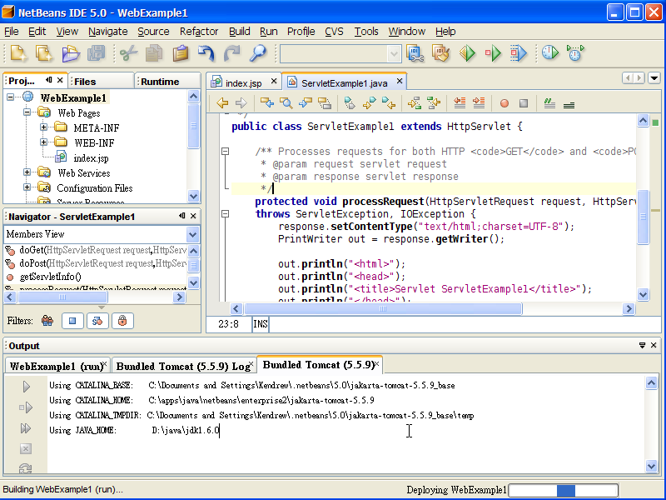Click the New File toolbar icon

coord(18,53)
